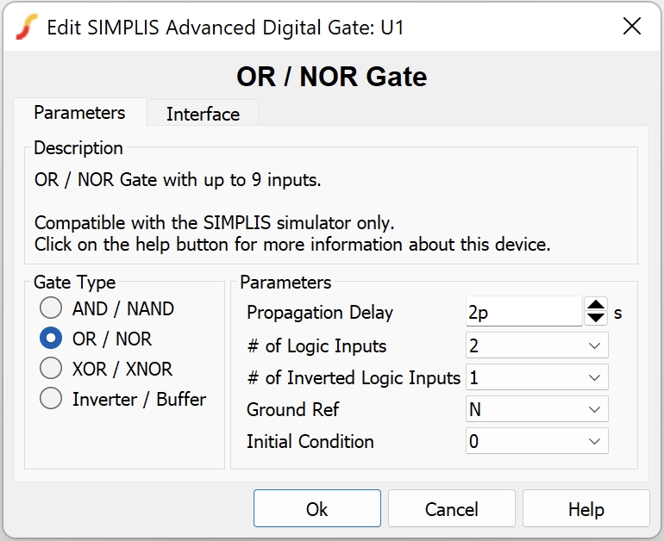
Task: Click the SIMPLIS logo icon in title bar
Action: coord(27,27)
